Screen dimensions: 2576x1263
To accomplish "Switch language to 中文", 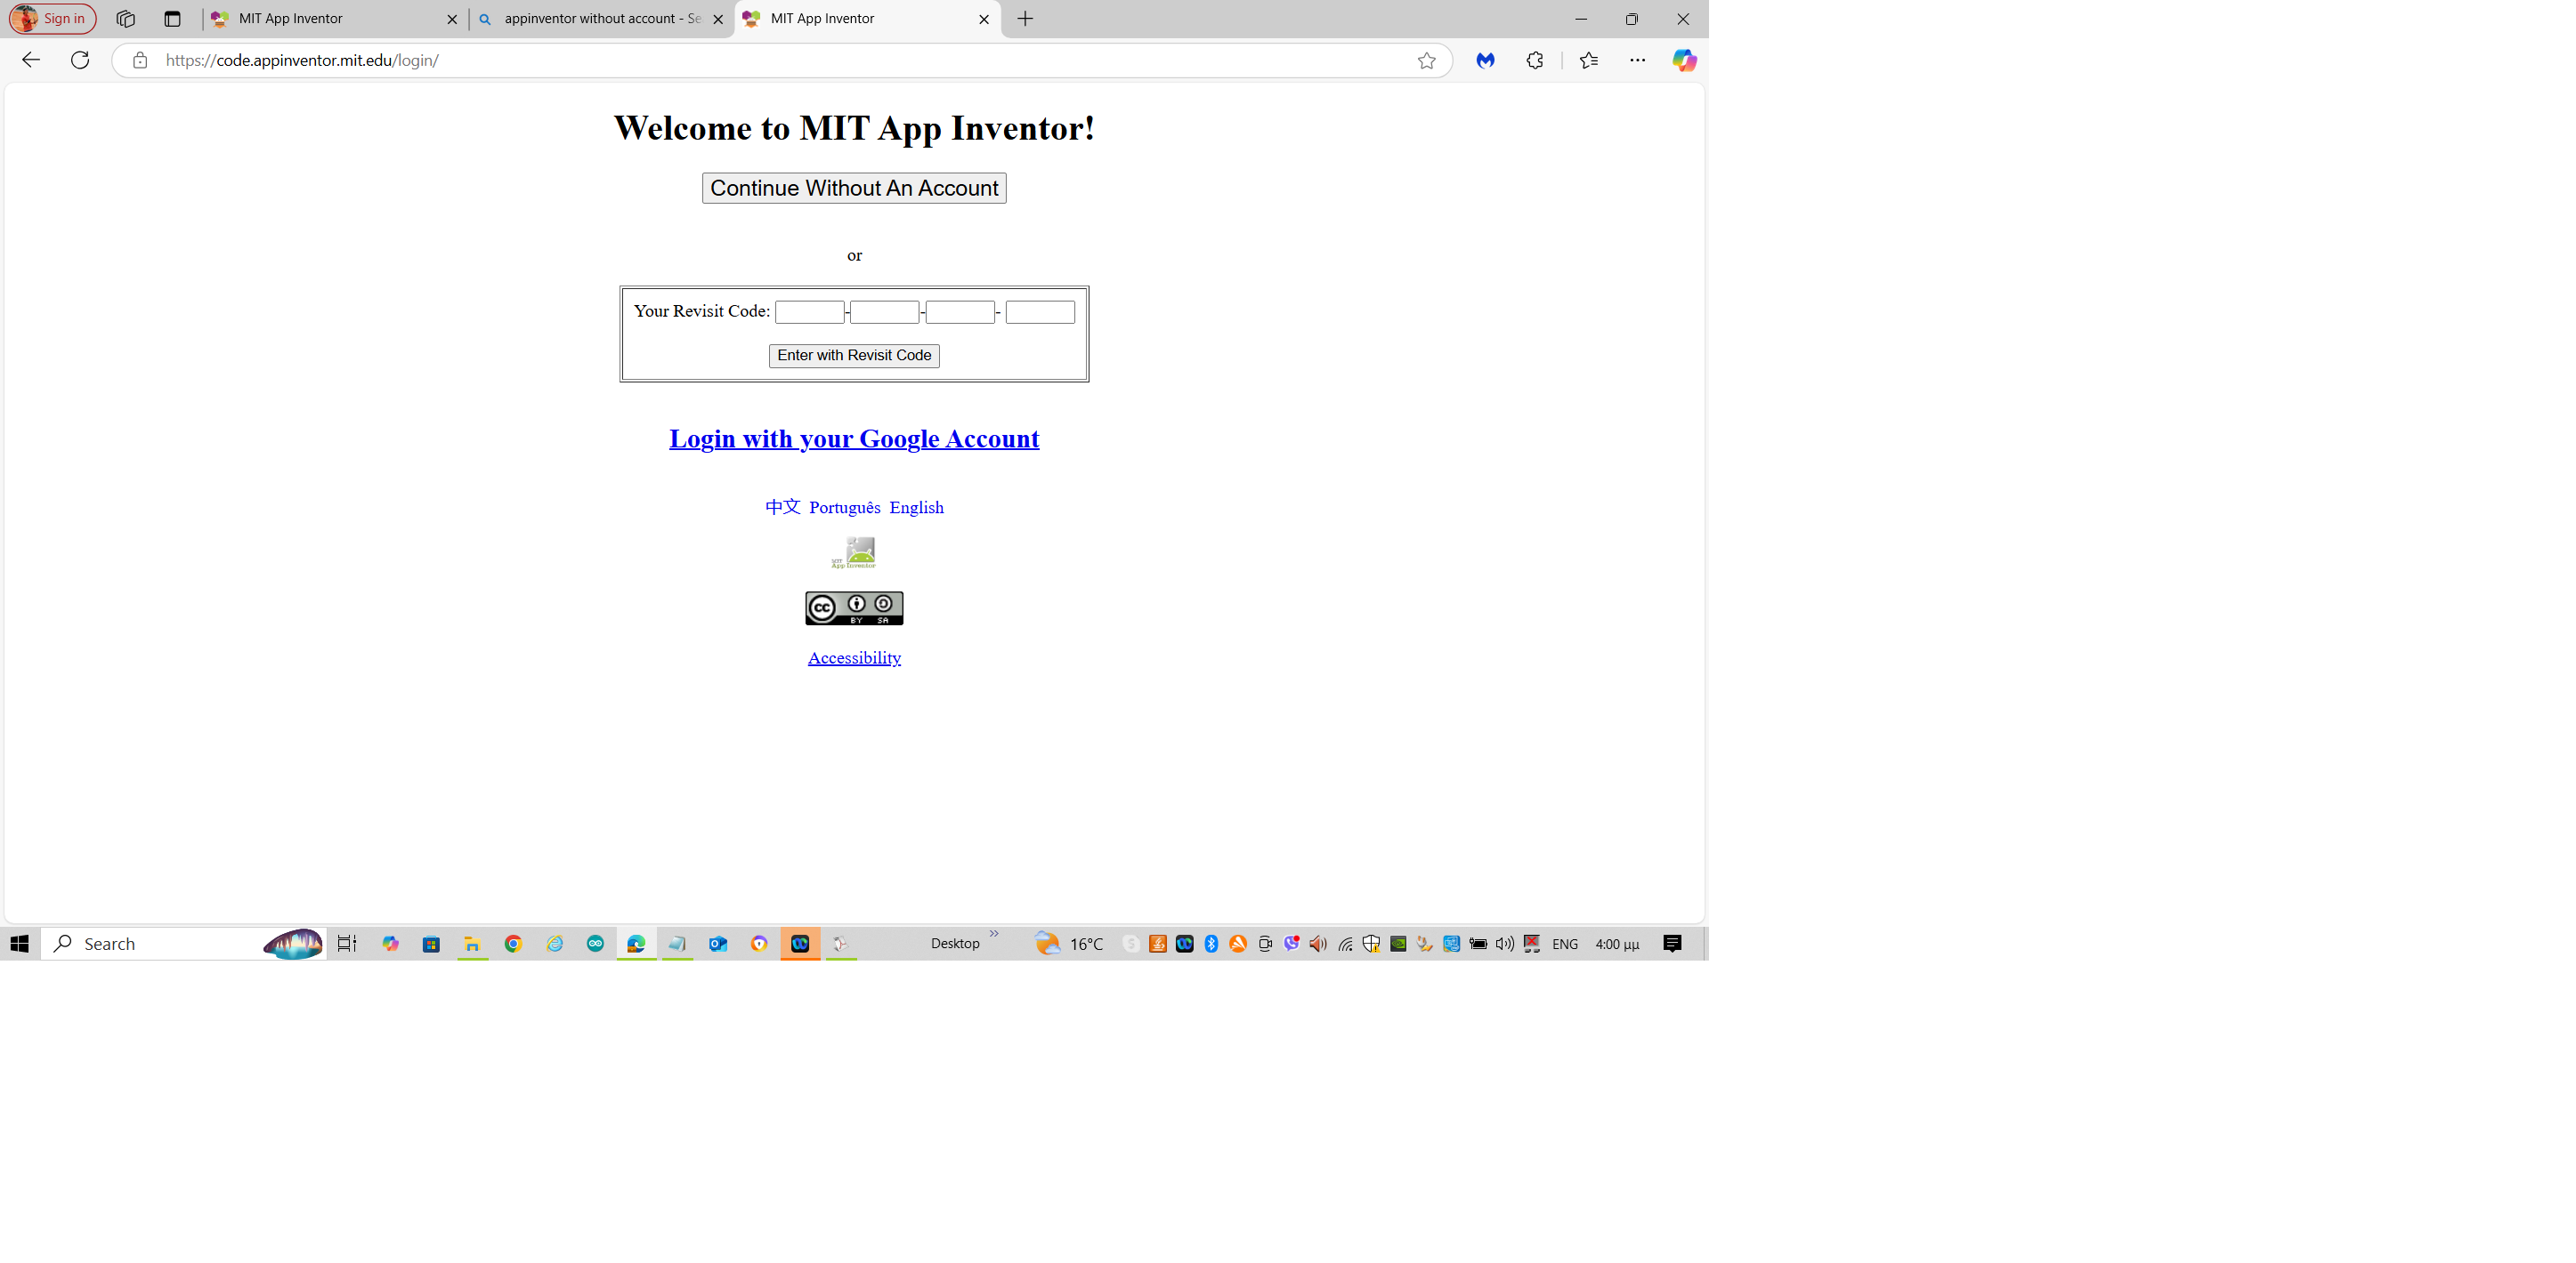I will (x=782, y=507).
